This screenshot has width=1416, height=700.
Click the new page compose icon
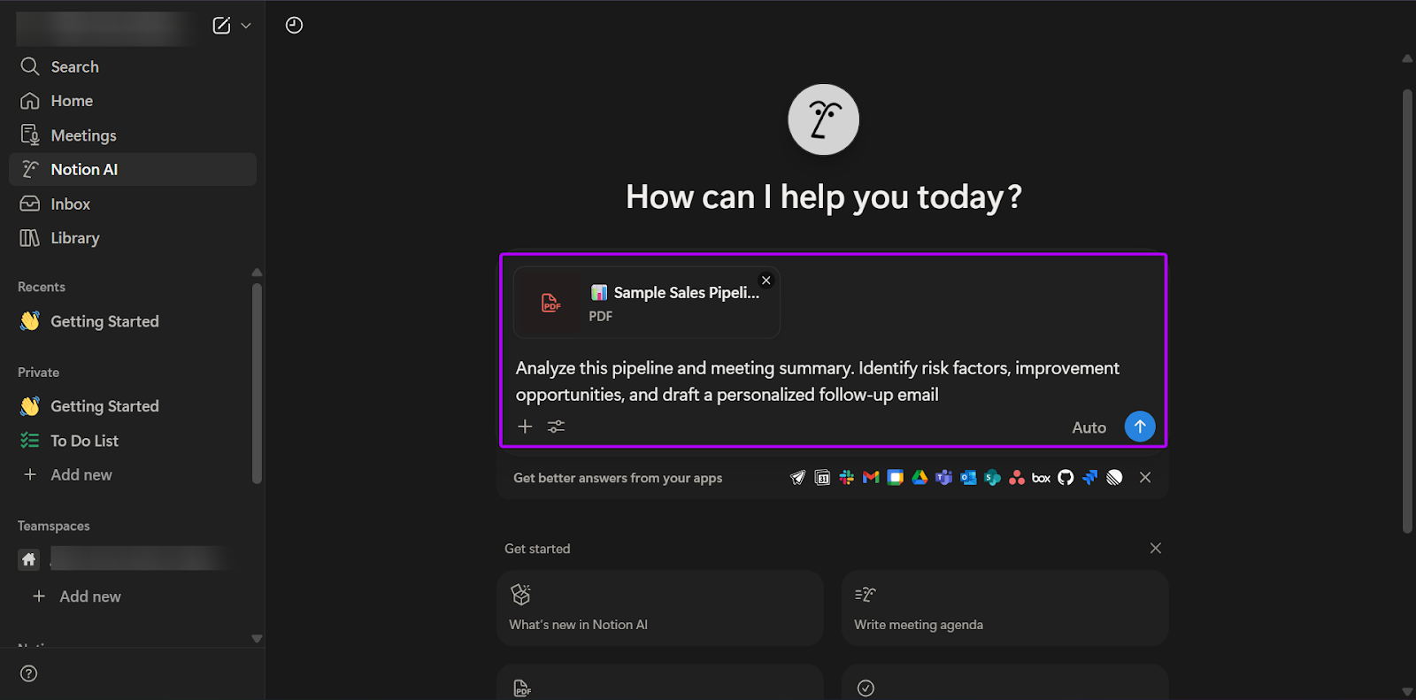[x=221, y=26]
